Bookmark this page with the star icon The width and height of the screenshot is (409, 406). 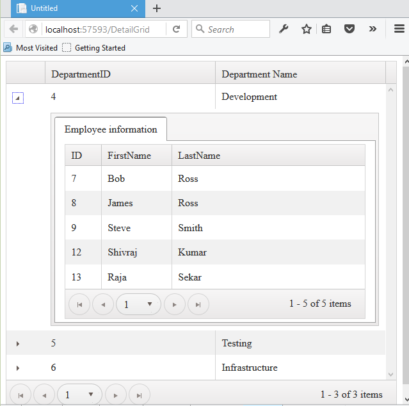pyautogui.click(x=306, y=29)
